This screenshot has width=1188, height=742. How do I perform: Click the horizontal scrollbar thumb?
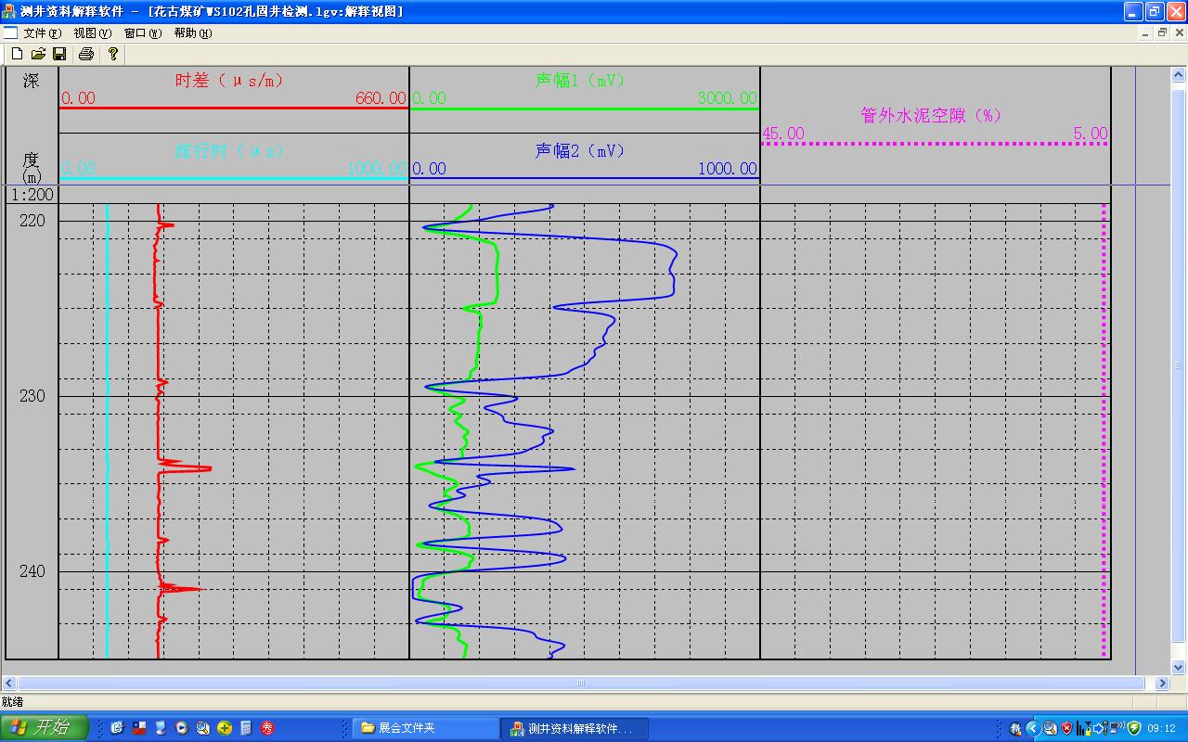(x=581, y=683)
